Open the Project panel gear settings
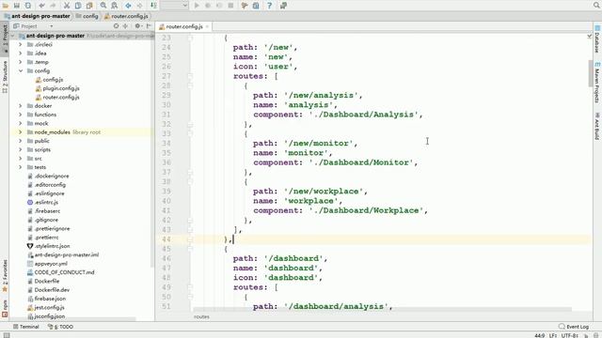Viewport: 602px width, 338px height. 137,26
